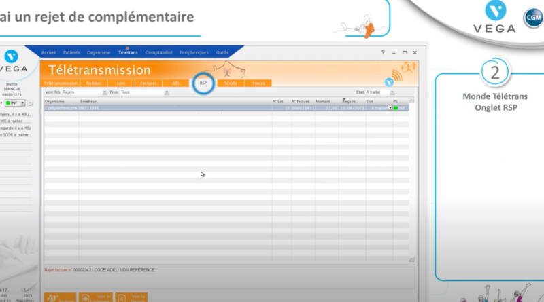Open the Outils menu
This screenshot has height=302, width=544.
[222, 53]
